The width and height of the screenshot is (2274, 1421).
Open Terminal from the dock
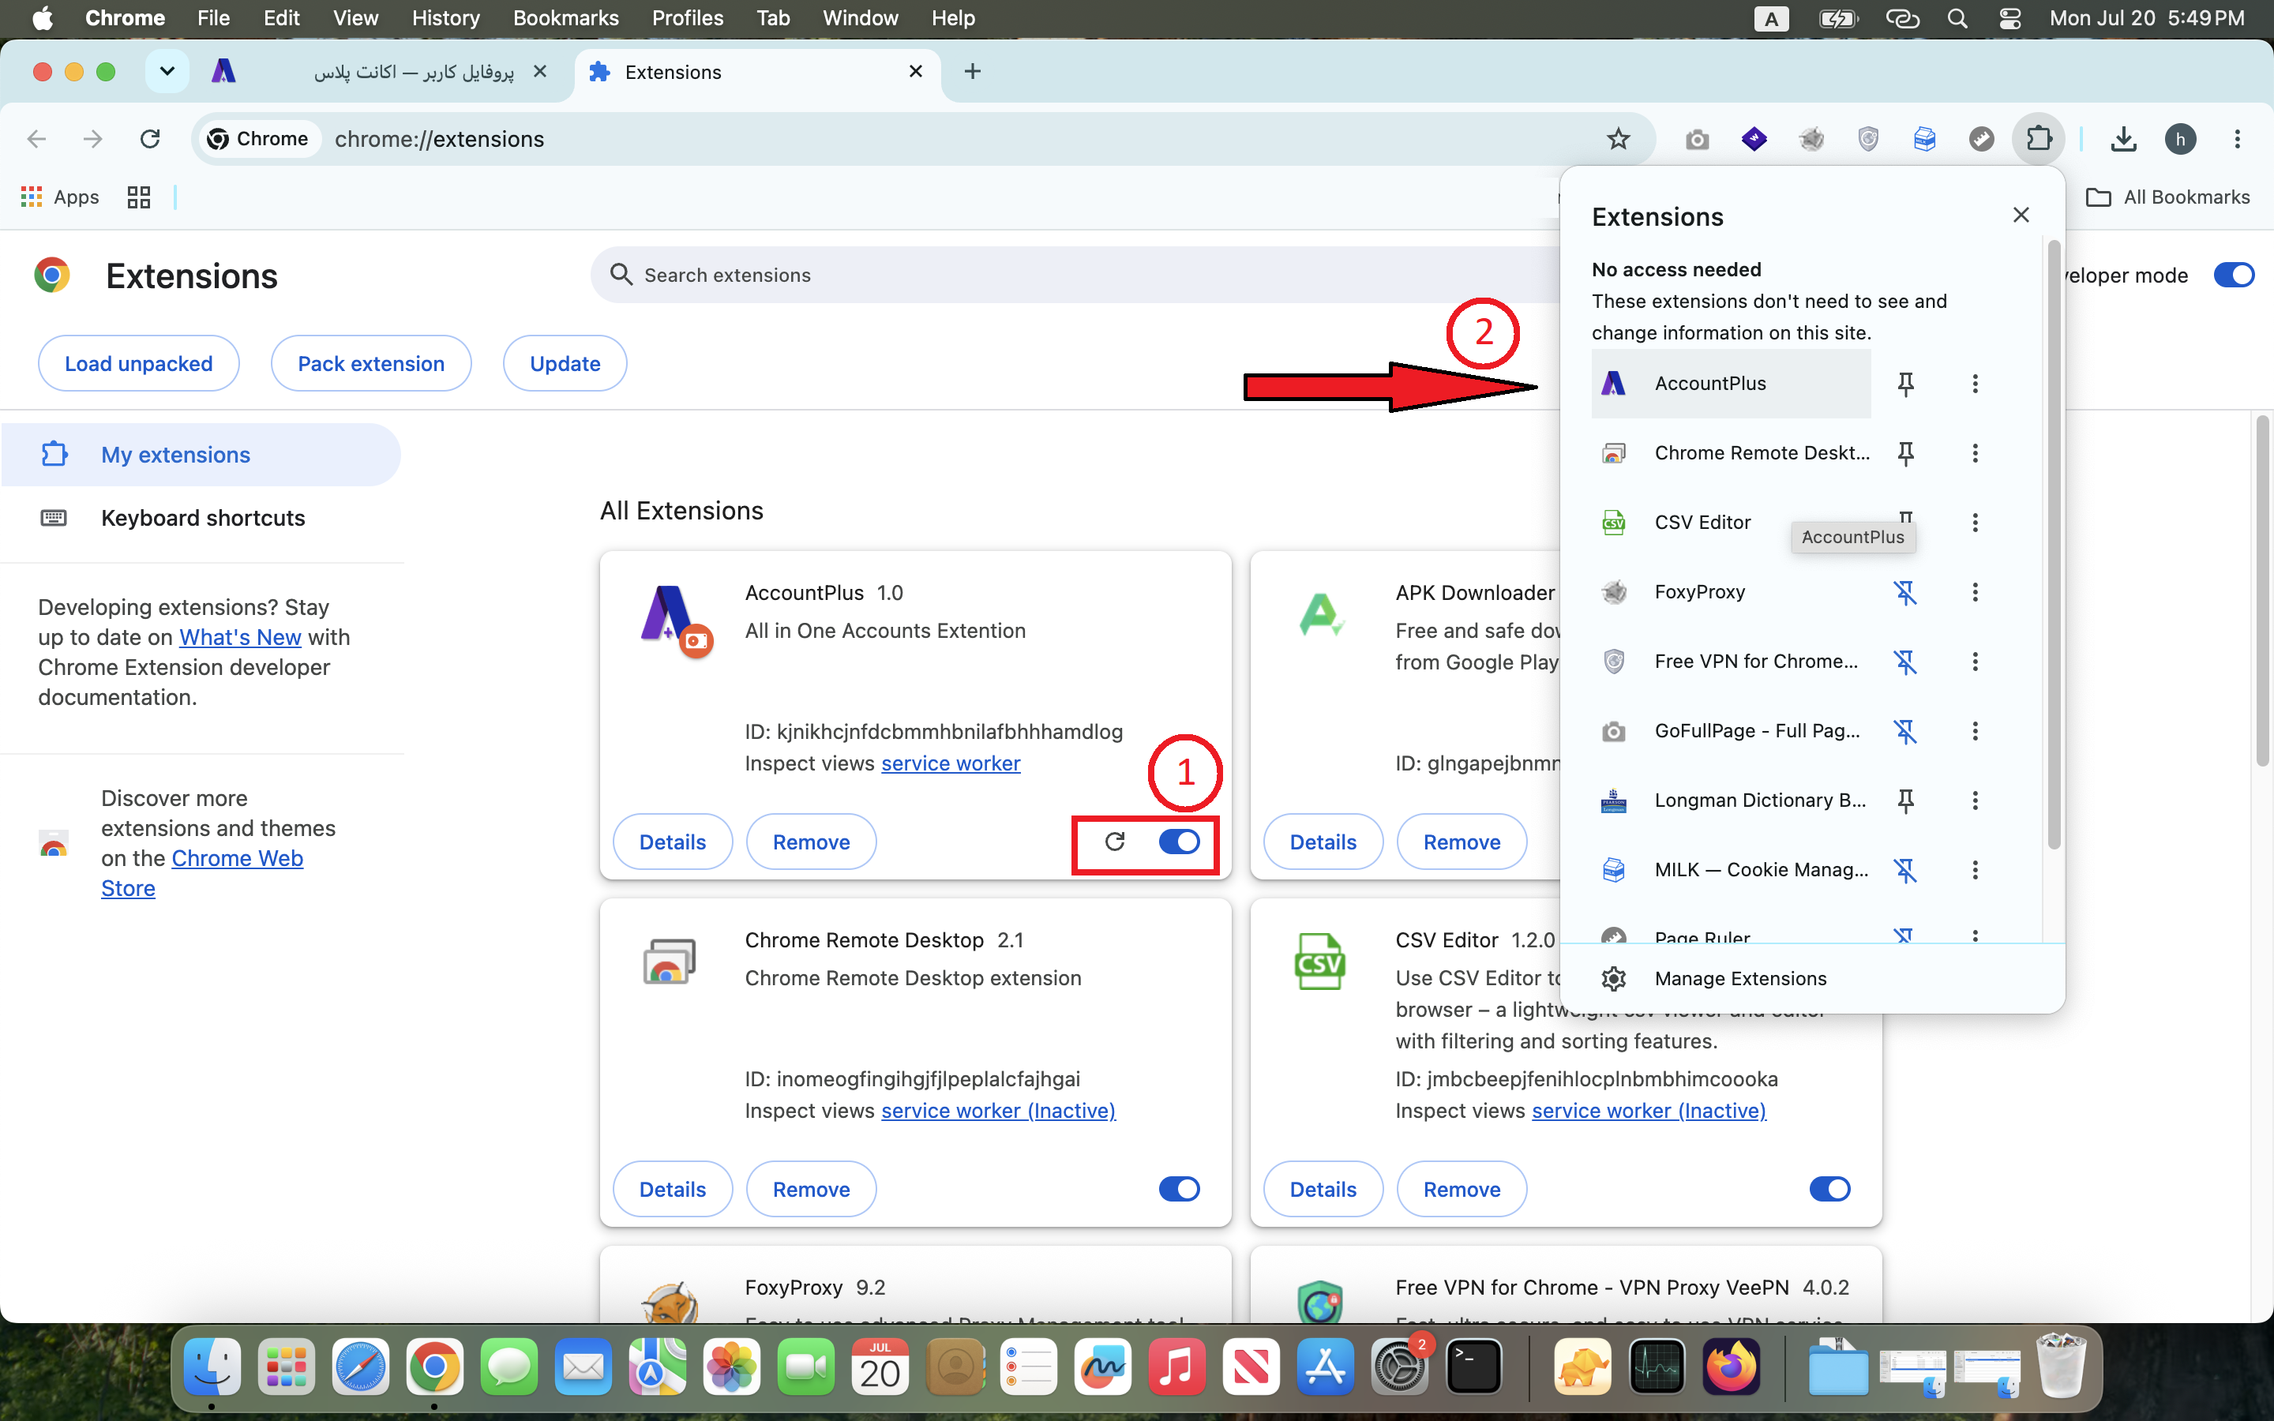(1474, 1367)
